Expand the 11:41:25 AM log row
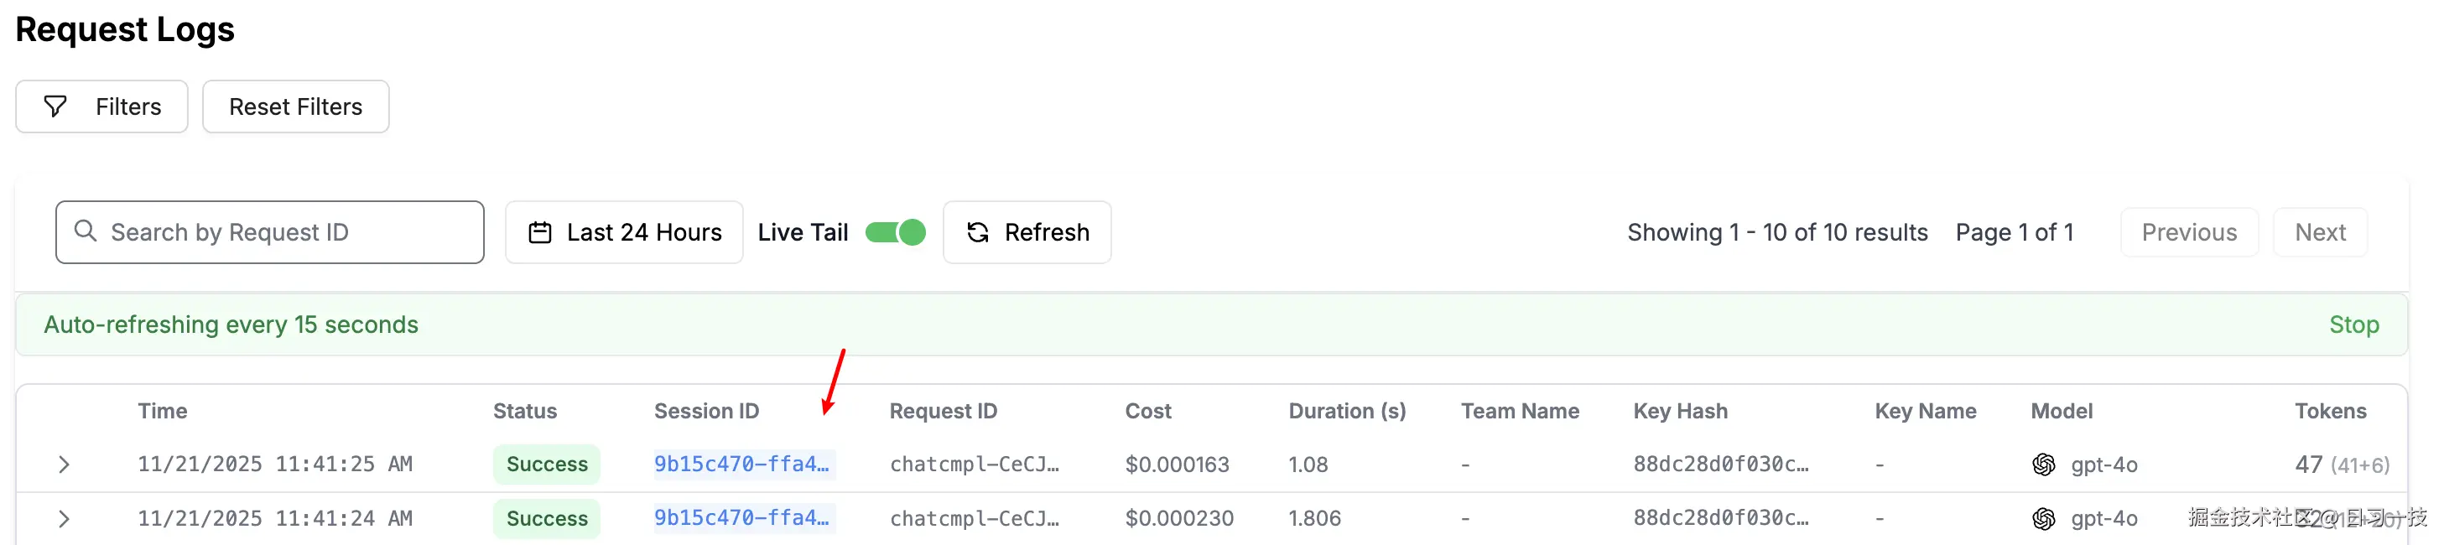The width and height of the screenshot is (2444, 545). click(64, 465)
